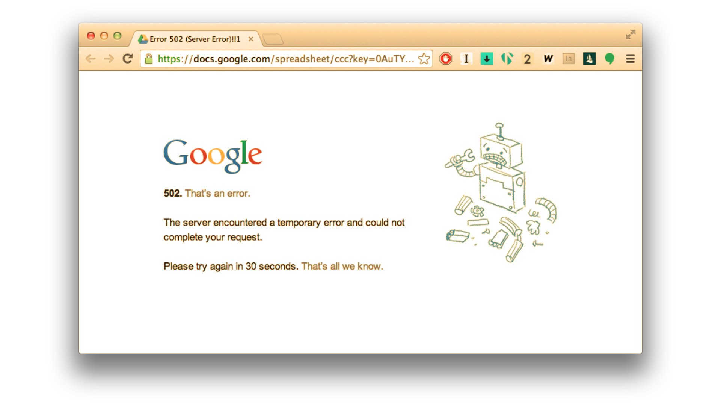Click the '2' extension icon
Image resolution: width=721 pixels, height=406 pixels.
tap(527, 59)
